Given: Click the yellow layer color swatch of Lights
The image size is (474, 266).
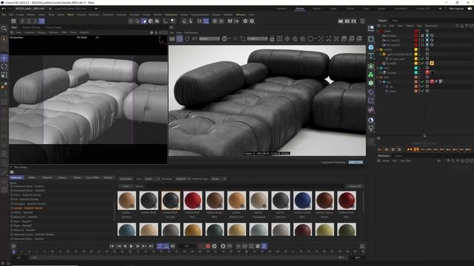Looking at the screenshot, I should pos(416,50).
